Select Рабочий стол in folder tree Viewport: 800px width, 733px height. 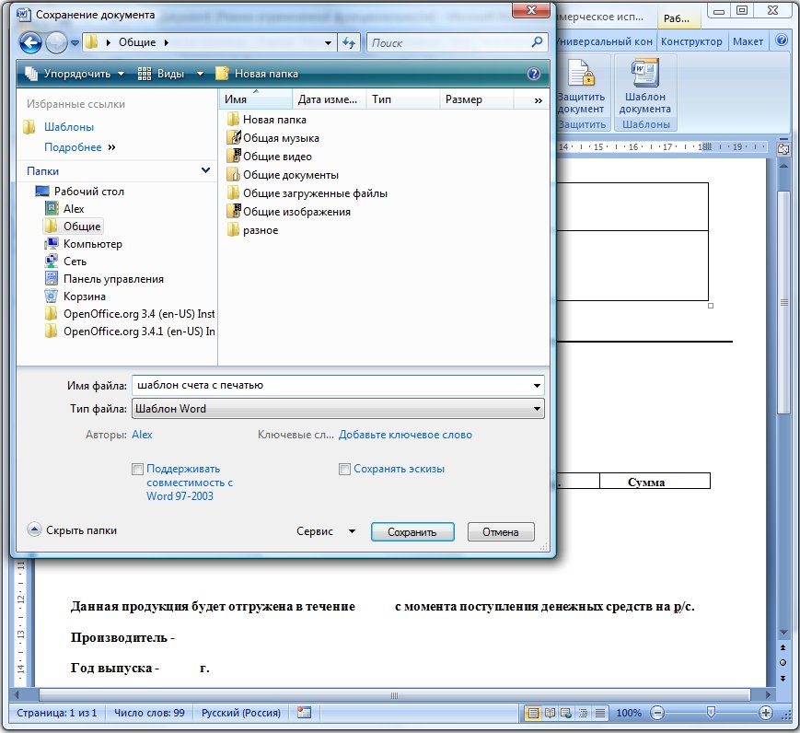(x=80, y=192)
